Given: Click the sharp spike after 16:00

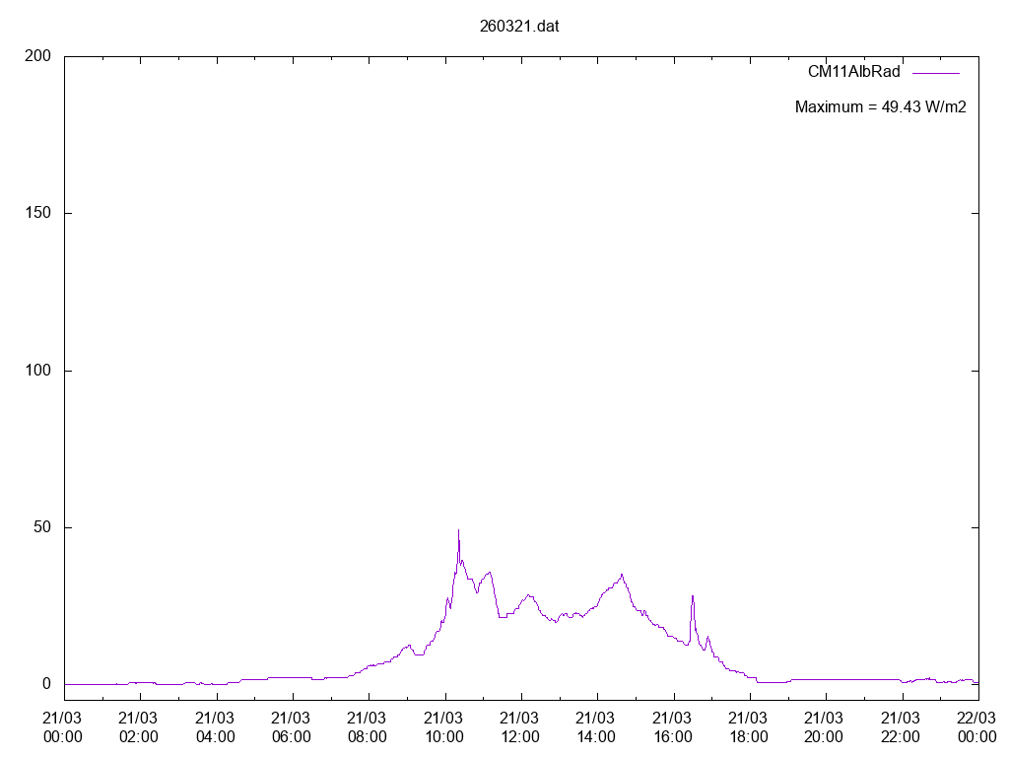Looking at the screenshot, I should [693, 596].
